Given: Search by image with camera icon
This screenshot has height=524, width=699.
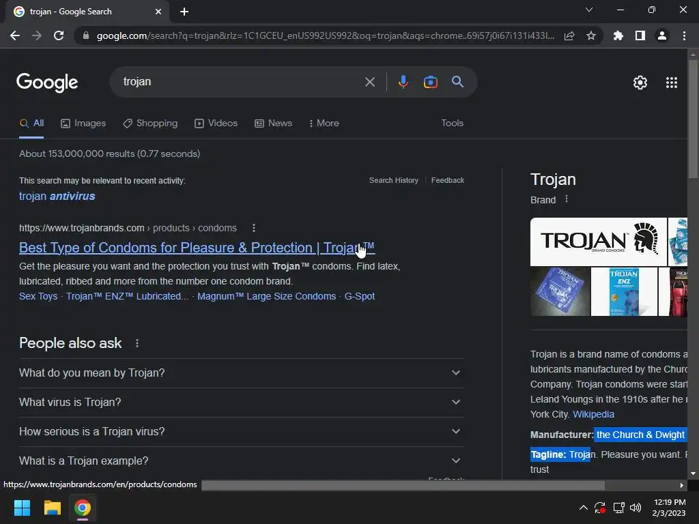Looking at the screenshot, I should click(431, 82).
